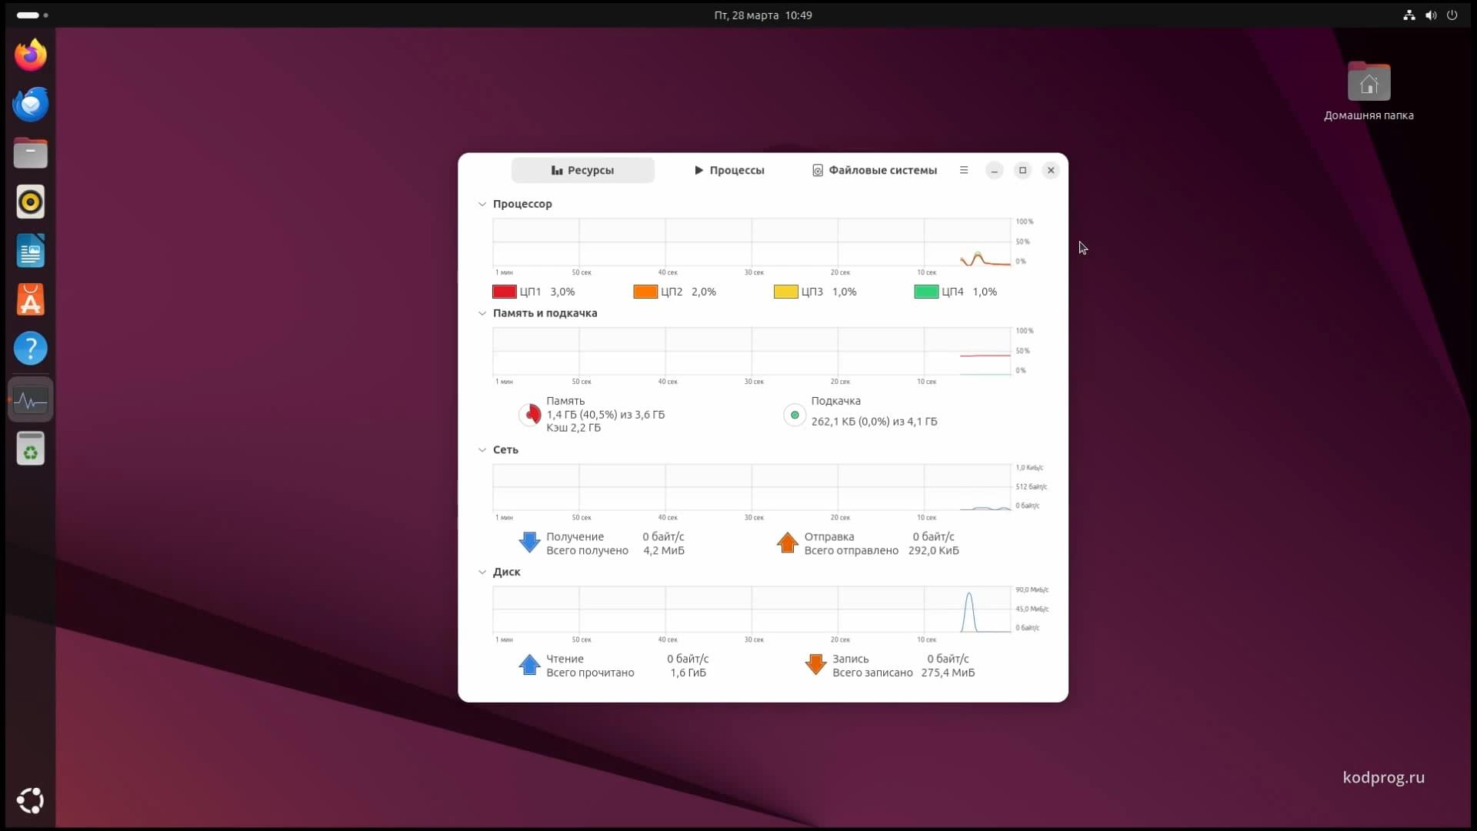Open the Файловые системы tab
This screenshot has width=1477, height=831.
pyautogui.click(x=875, y=170)
